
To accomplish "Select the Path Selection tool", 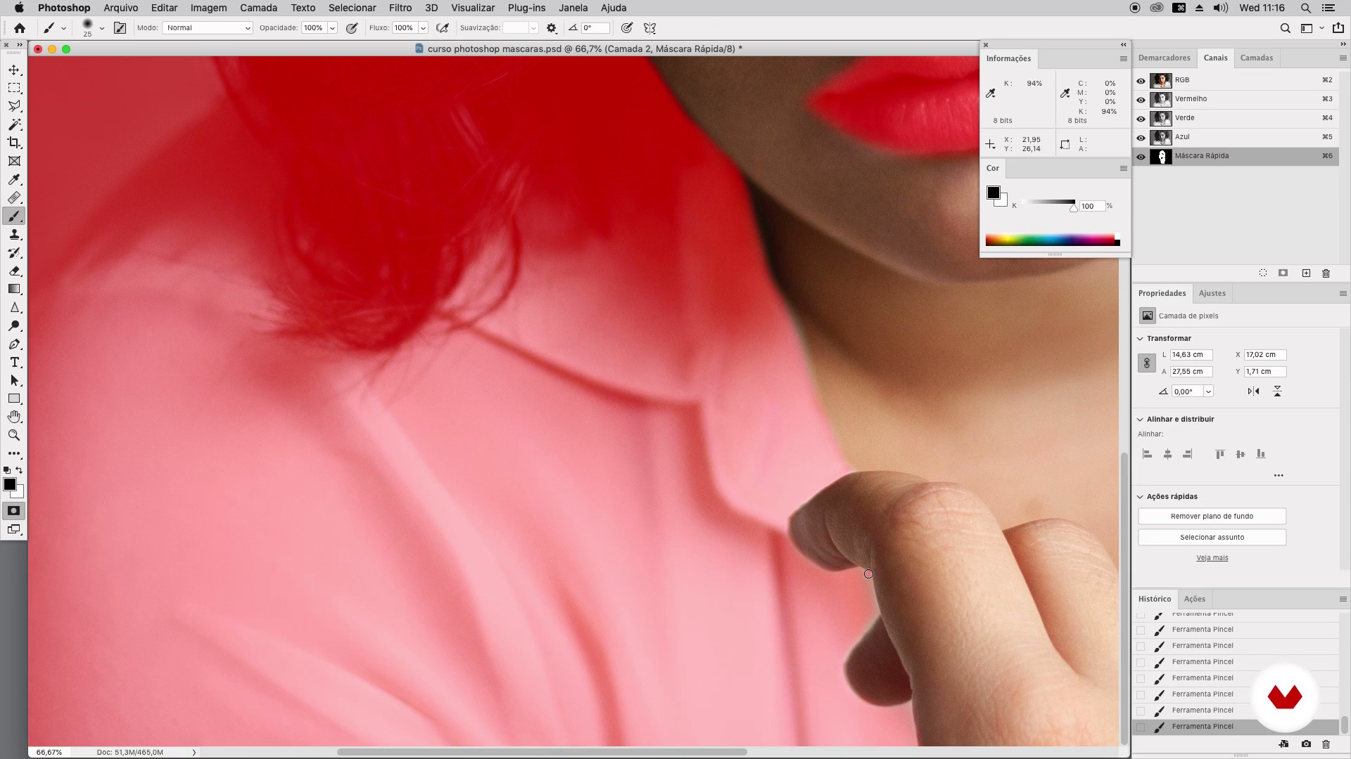I will (x=14, y=381).
